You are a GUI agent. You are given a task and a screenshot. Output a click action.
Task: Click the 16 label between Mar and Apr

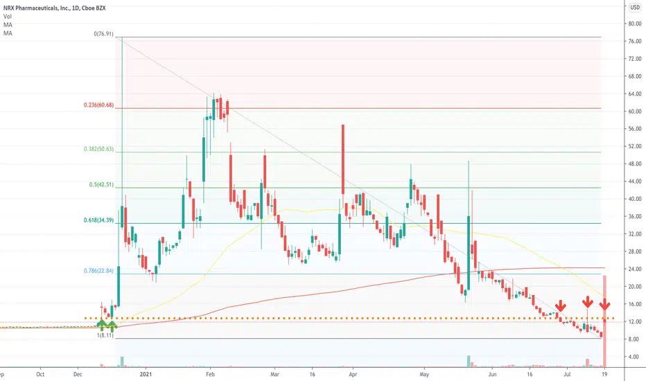click(313, 374)
